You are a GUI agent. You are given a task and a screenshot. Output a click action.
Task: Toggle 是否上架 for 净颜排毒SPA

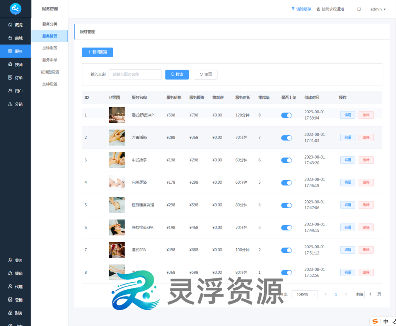pyautogui.click(x=287, y=227)
